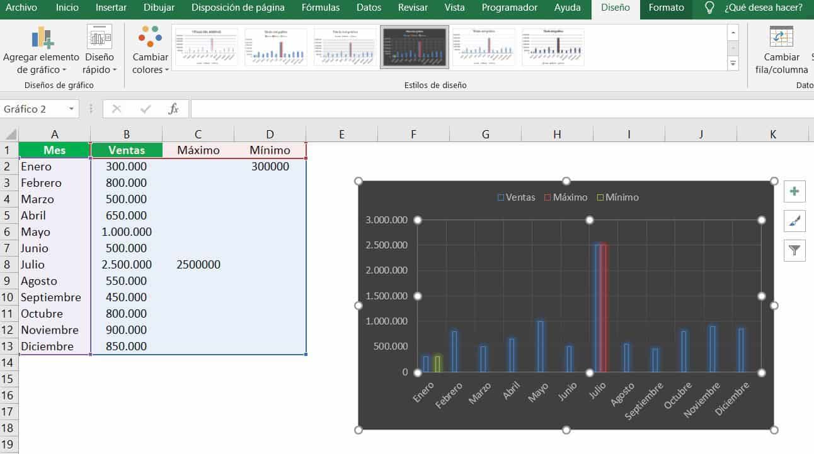The height and width of the screenshot is (454, 814).
Task: Open chart styles paintbrush button
Action: click(794, 221)
